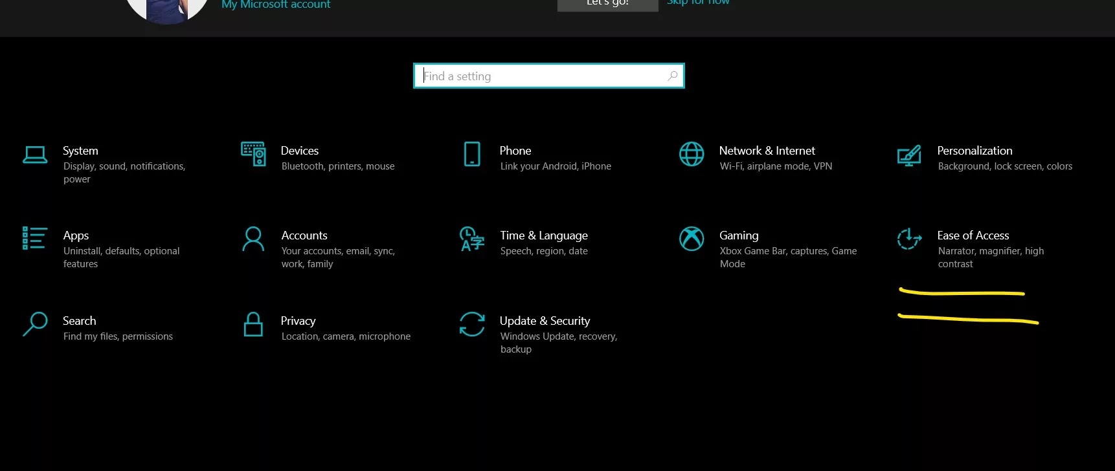This screenshot has width=1115, height=471.
Task: Click the Personalization paintbrush icon
Action: click(909, 155)
